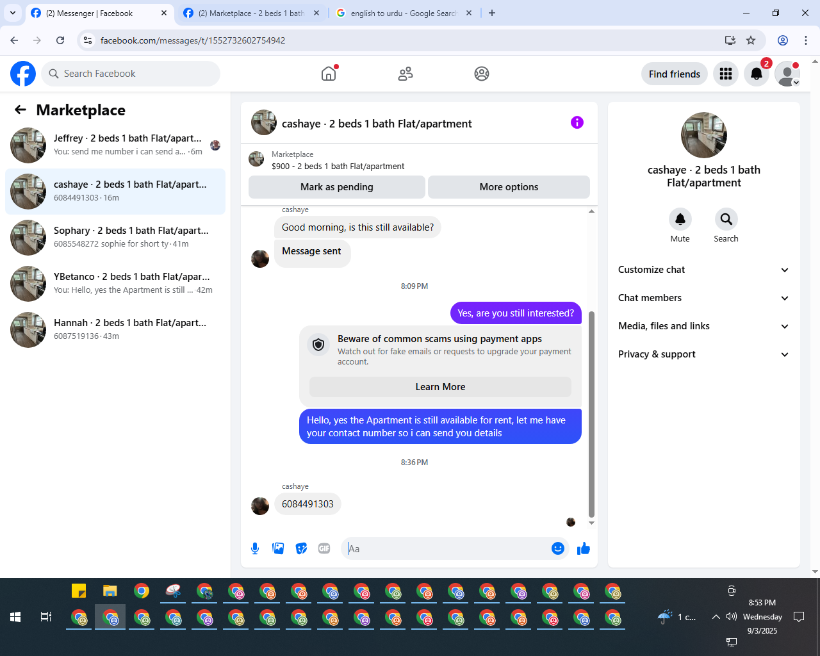Open the $900 Marketplace listing link
This screenshot has height=656, width=820.
tap(338, 167)
